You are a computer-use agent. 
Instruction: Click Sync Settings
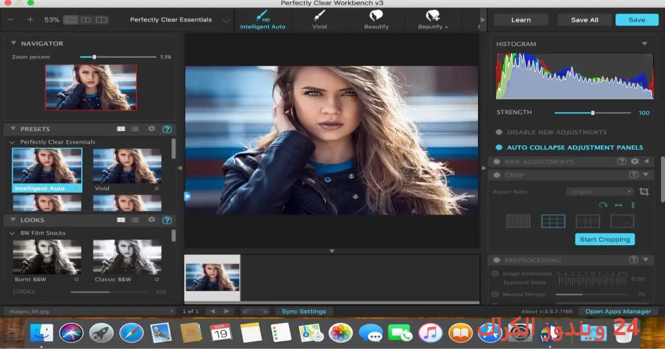tap(304, 311)
